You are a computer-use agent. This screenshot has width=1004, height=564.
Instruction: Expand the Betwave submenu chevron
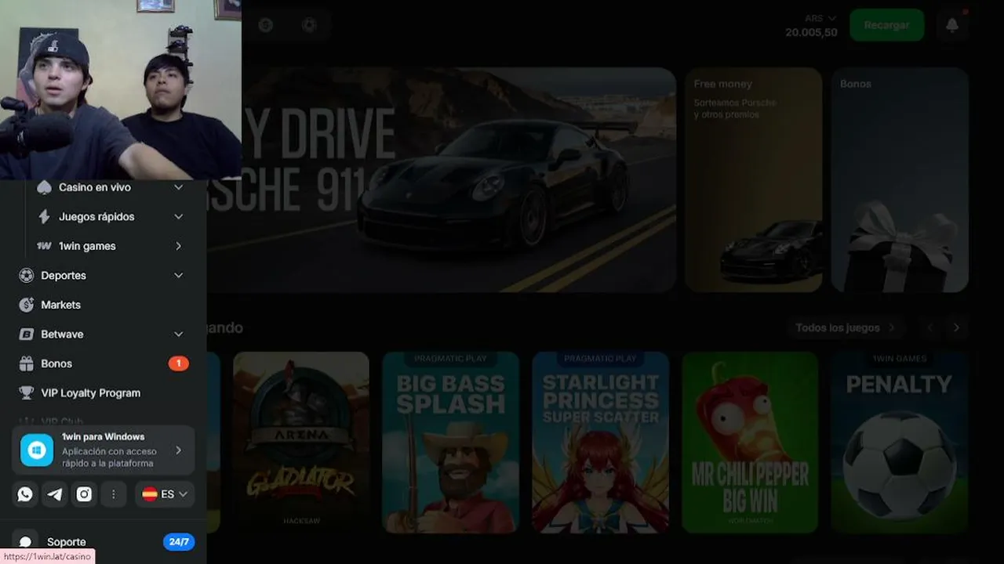pyautogui.click(x=178, y=334)
